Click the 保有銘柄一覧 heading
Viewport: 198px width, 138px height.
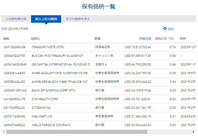point(99,7)
